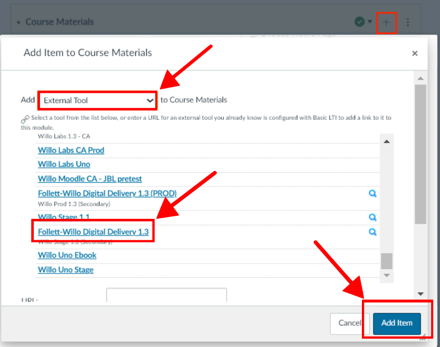Click the magnifier icon on Willo Stage 1.1 row

tap(372, 217)
